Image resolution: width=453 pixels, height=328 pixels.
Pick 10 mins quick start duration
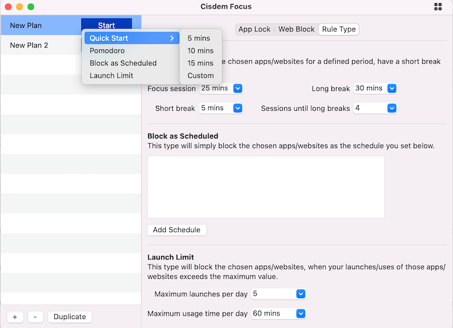[x=201, y=51]
